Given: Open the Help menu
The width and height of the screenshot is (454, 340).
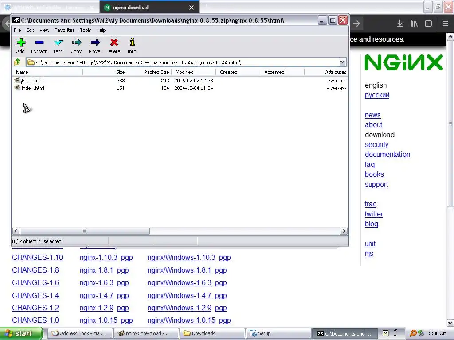Looking at the screenshot, I should click(x=101, y=30).
